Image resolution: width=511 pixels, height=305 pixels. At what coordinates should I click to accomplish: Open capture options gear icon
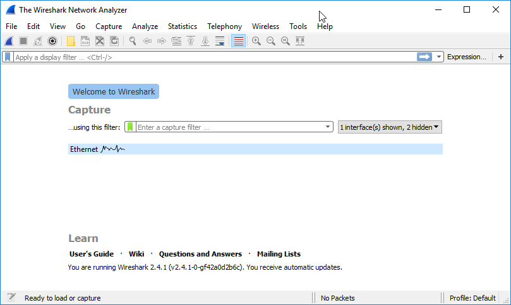(x=52, y=41)
